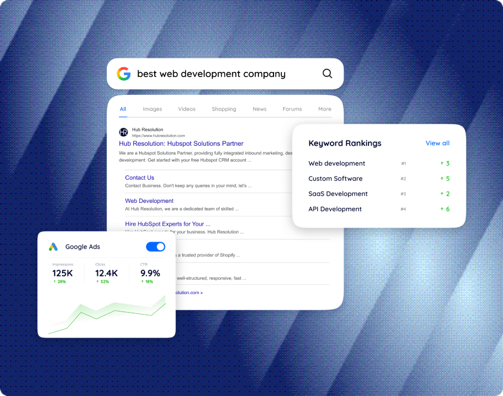503x396 pixels.
Task: Click the Hub Resolution HR favicon
Action: pos(123,132)
